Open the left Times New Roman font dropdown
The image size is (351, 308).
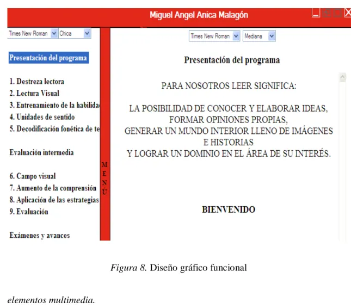click(x=33, y=34)
